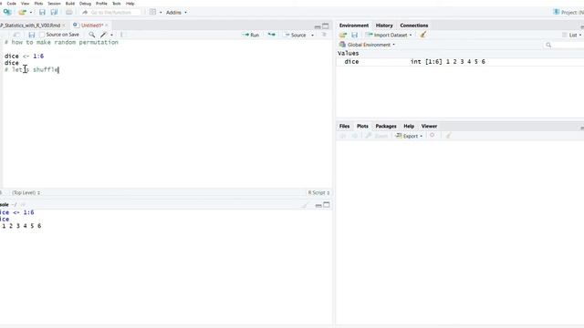Print the current file icon
The image size is (584, 328).
point(69,12)
